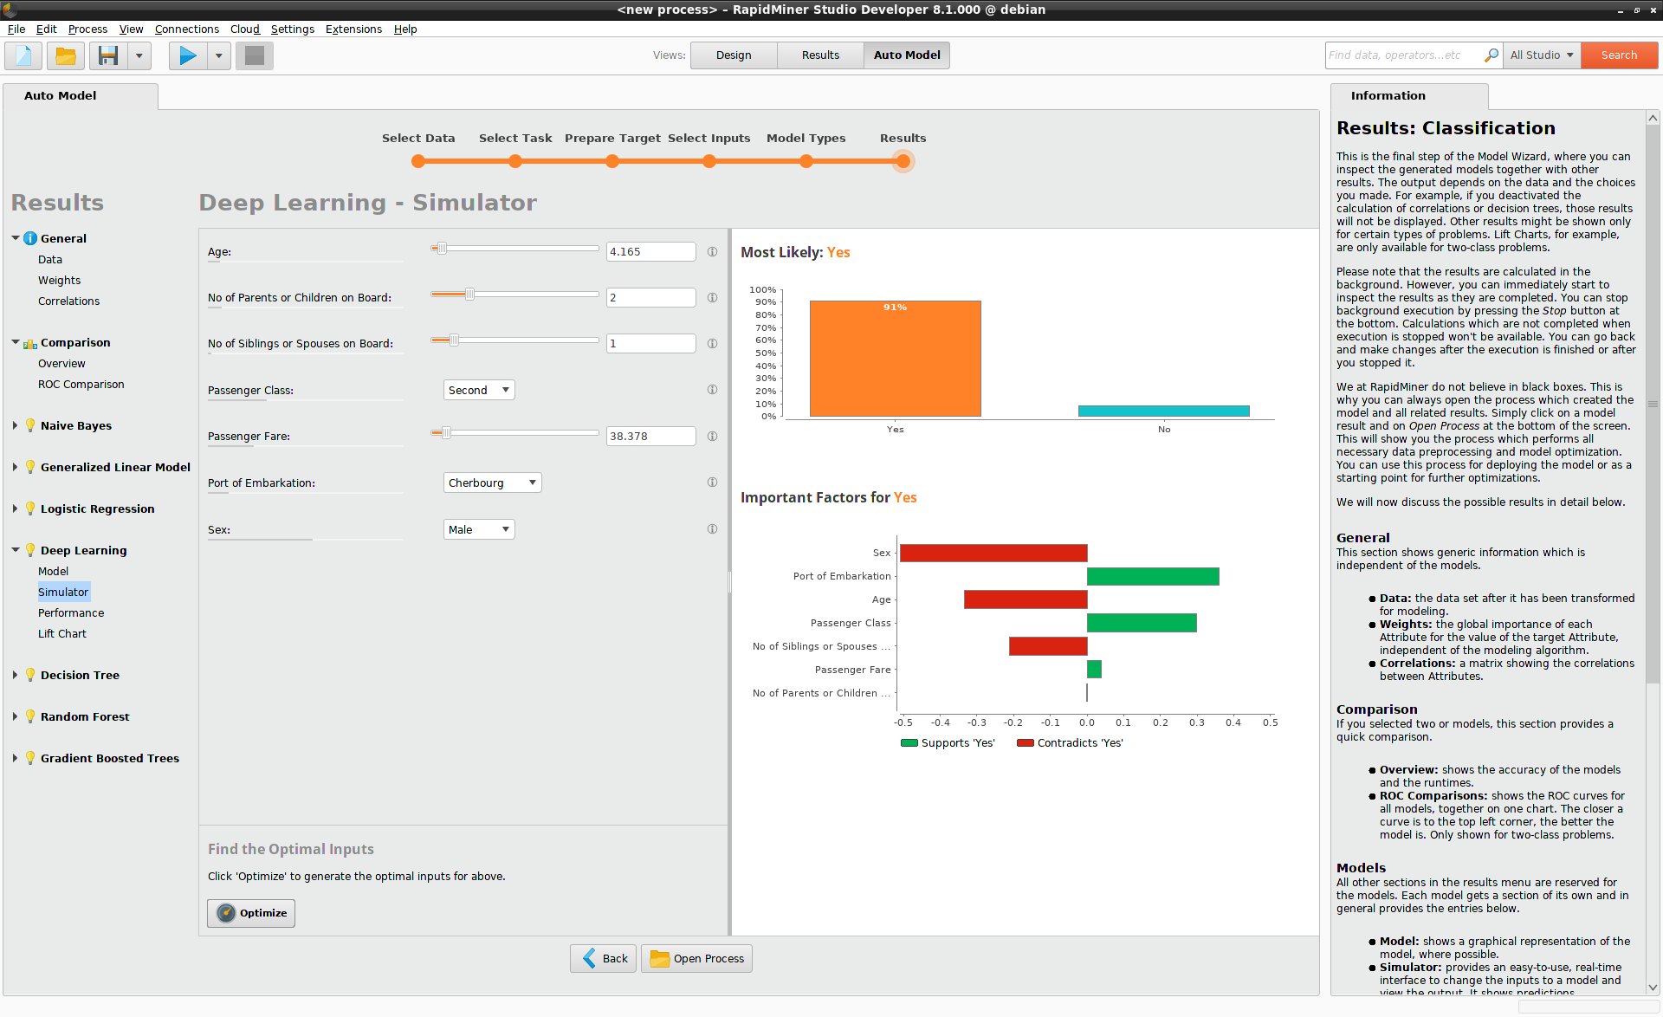Click the Save process icon
This screenshot has height=1017, width=1663.
[x=108, y=55]
